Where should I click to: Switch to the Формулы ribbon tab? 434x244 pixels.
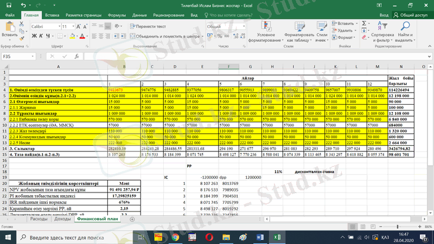pos(117,16)
